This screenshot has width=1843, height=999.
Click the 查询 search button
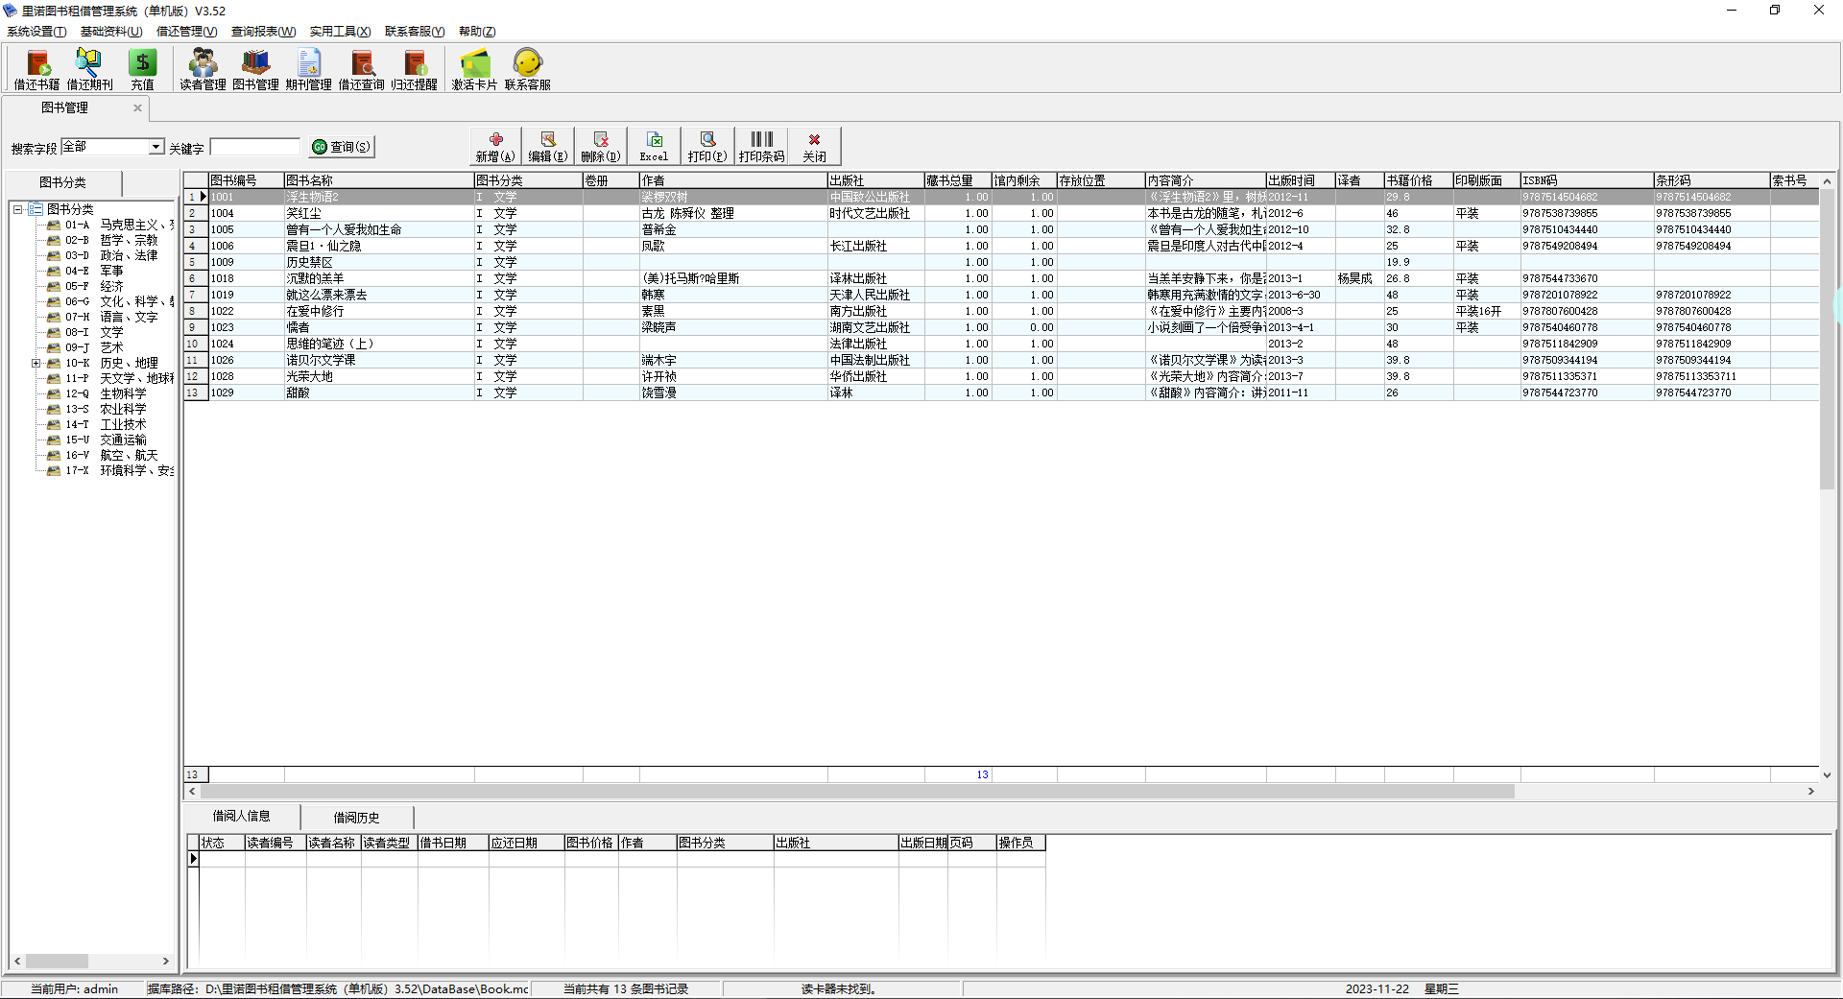(x=342, y=147)
